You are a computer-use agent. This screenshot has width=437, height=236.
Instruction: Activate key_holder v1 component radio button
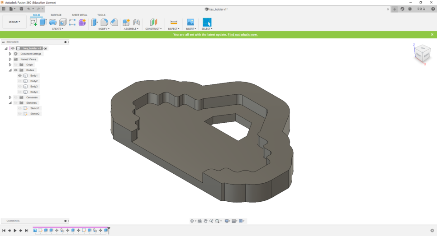(x=45, y=48)
